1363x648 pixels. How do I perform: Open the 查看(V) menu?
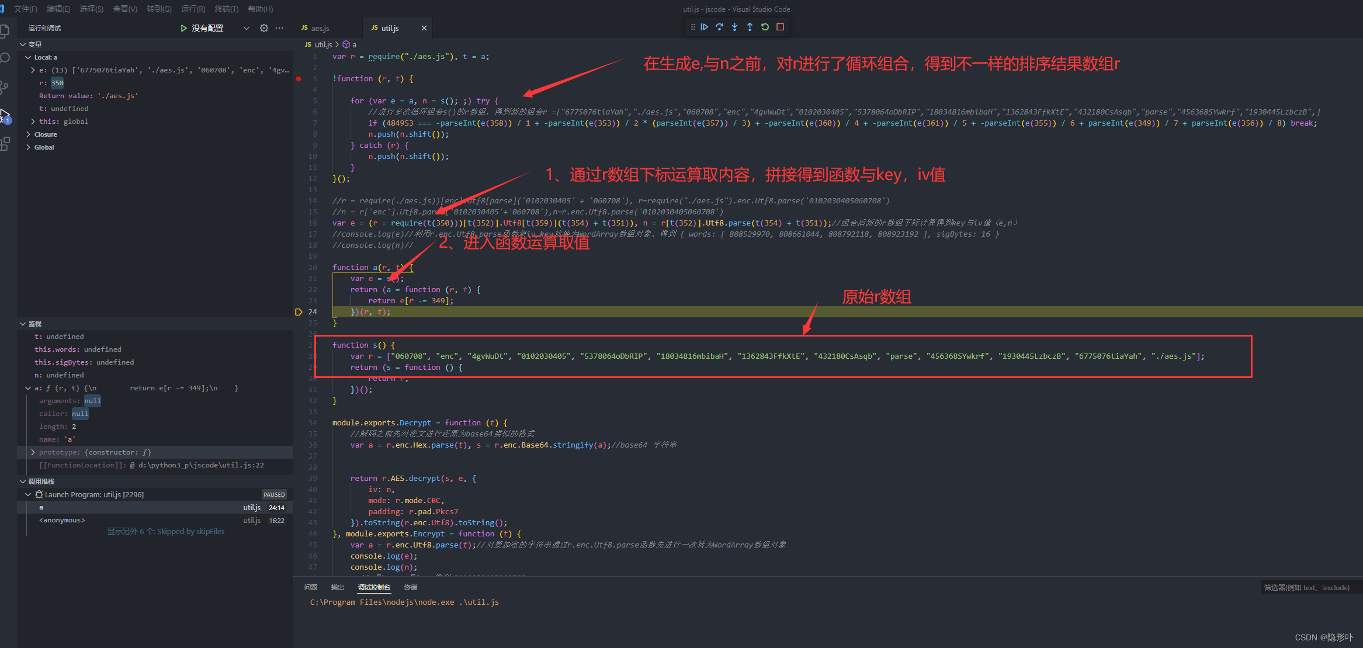[125, 9]
